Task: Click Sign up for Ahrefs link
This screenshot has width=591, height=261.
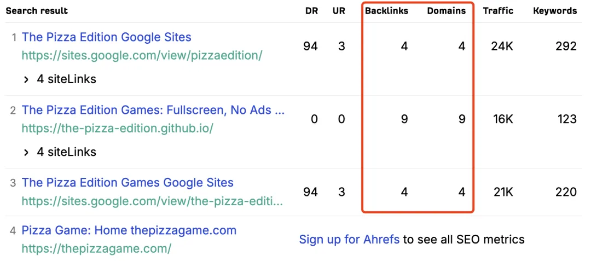Action: 349,239
